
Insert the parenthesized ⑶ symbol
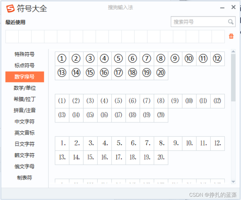pyautogui.click(x=90, y=101)
